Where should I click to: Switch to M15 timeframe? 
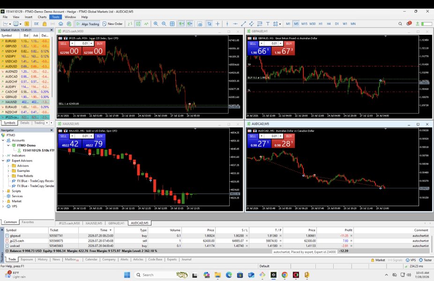pyautogui.click(x=305, y=24)
